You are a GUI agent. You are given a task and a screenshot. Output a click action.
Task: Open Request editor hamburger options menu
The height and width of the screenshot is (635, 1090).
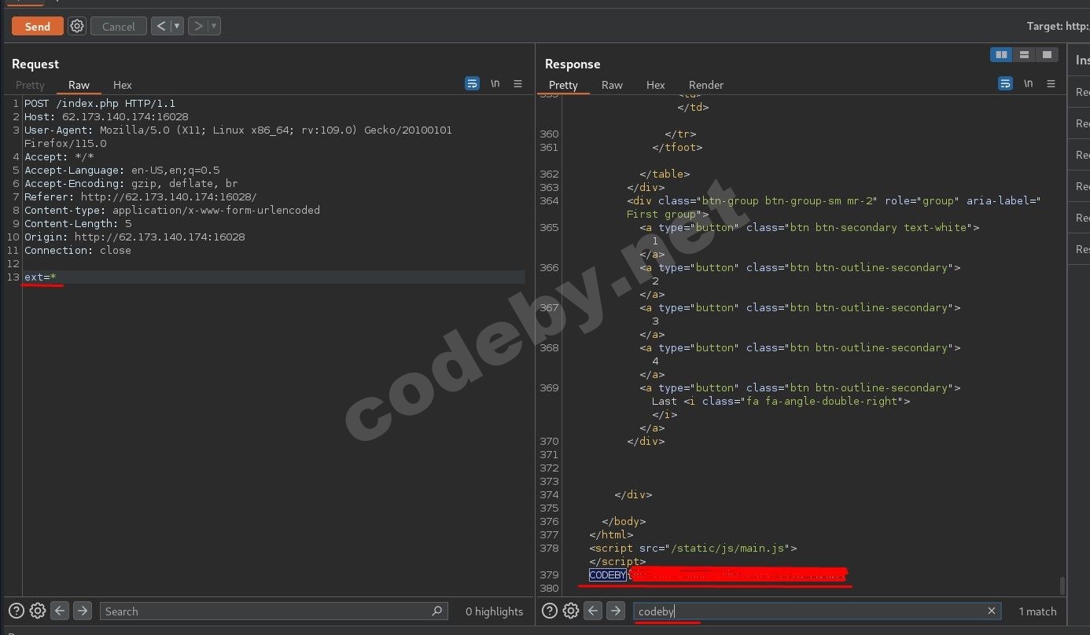(x=517, y=83)
